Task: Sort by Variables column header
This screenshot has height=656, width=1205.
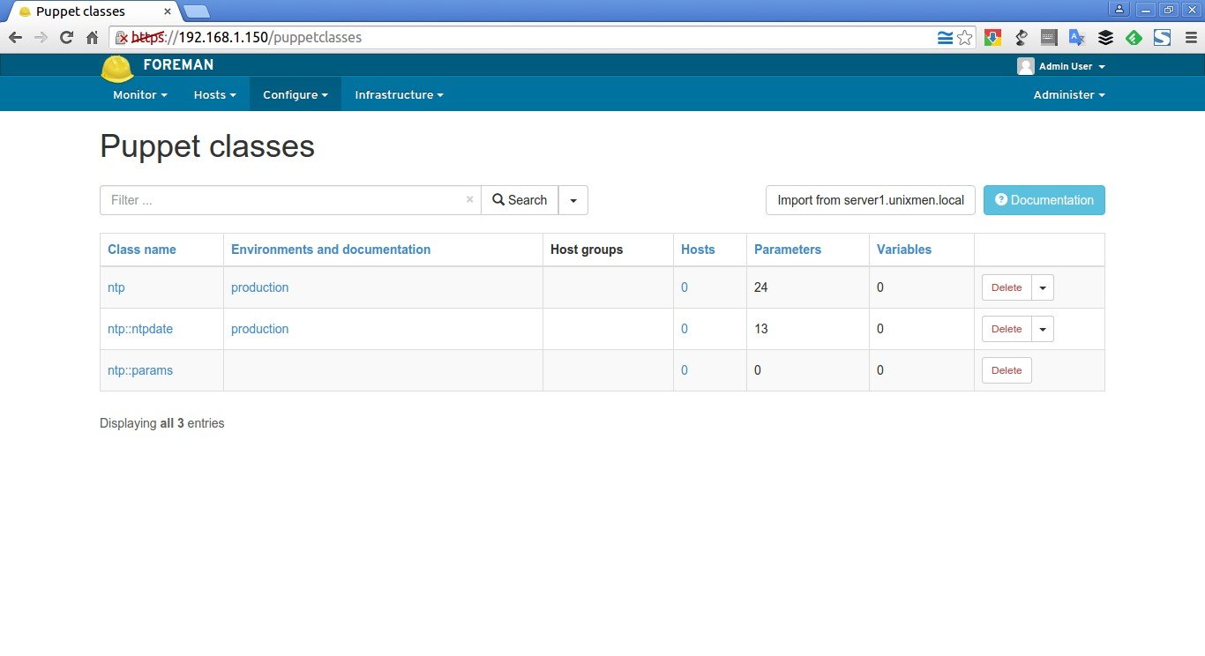Action: pos(904,250)
